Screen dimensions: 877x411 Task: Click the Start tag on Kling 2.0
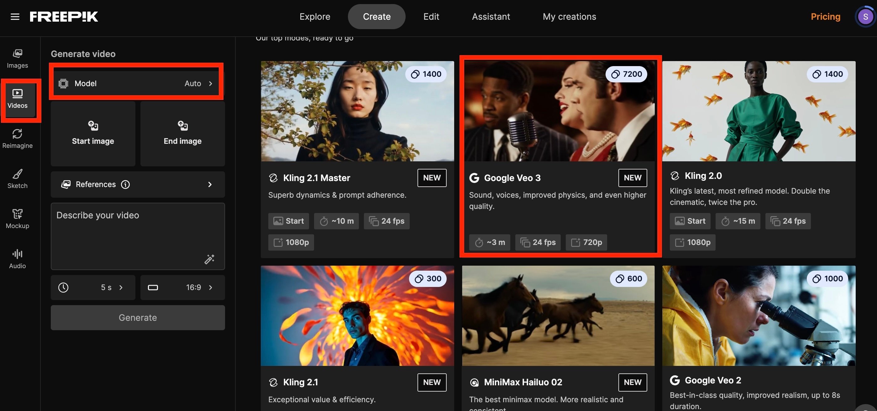690,221
